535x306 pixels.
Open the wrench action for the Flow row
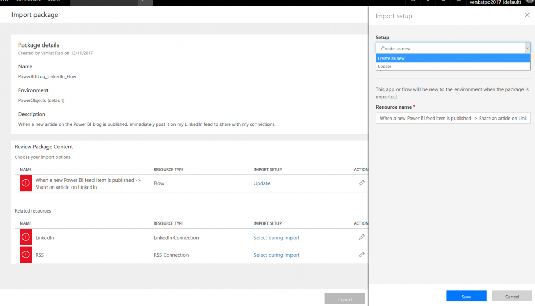tap(362, 183)
